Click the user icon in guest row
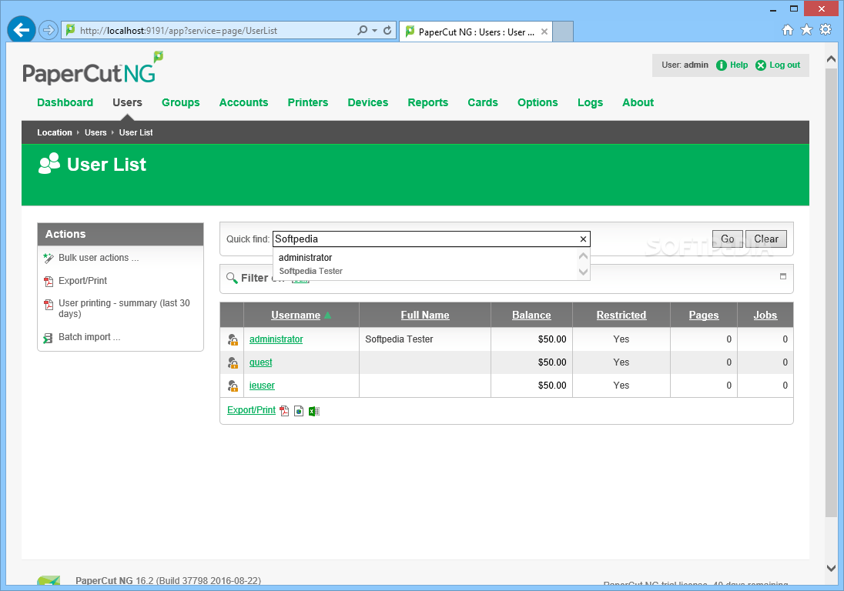Screen dimensions: 844x591 point(233,362)
